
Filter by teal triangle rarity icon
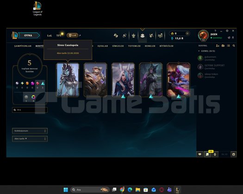click(43, 83)
